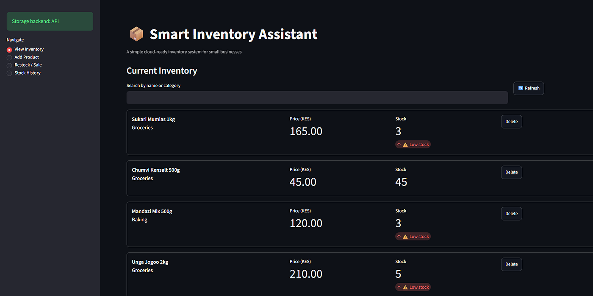The image size is (593, 296).
Task: Click the up arrow on Sukari Mumias low stock badge
Action: (399, 145)
